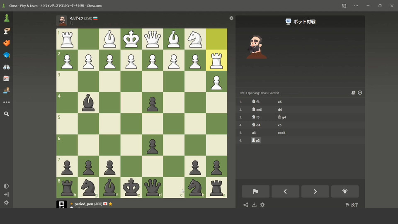
Task: Select the white king on e1
Action: coord(131,39)
